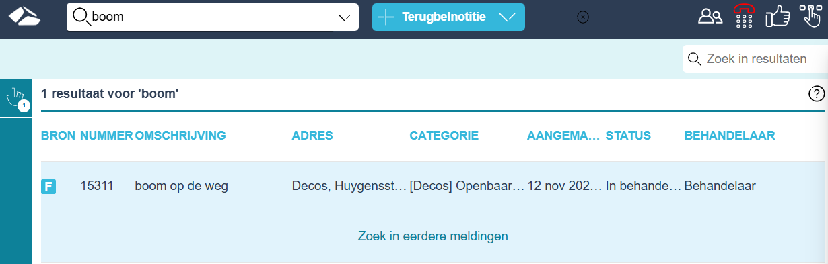Image resolution: width=828 pixels, height=264 pixels.
Task: Open the contacts people icon in header
Action: [710, 17]
